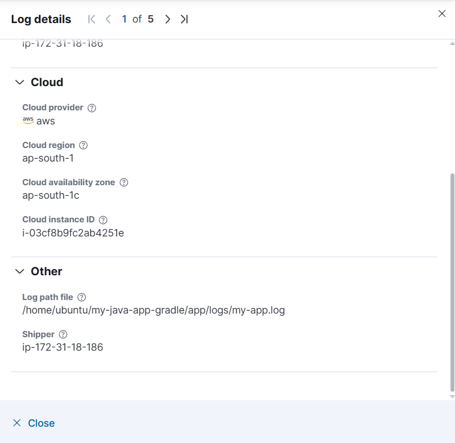Select the my-app.log file path value
The height and width of the screenshot is (443, 455).
[x=154, y=310]
